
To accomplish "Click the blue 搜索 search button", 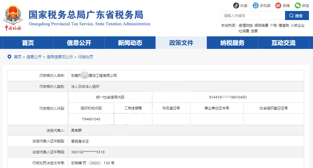I will [297, 16].
